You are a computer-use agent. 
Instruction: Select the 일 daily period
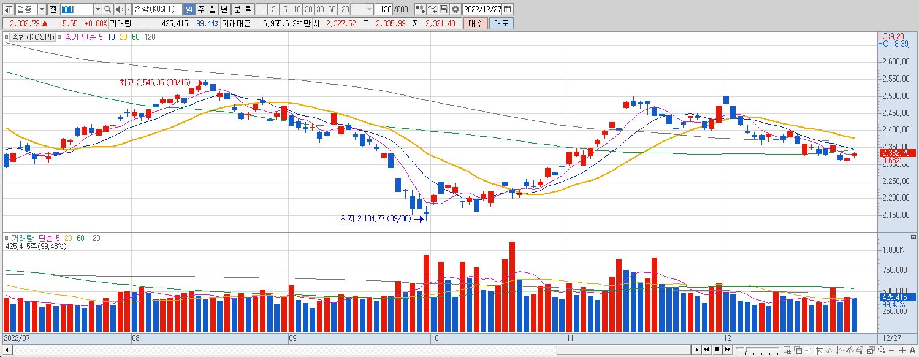click(189, 9)
